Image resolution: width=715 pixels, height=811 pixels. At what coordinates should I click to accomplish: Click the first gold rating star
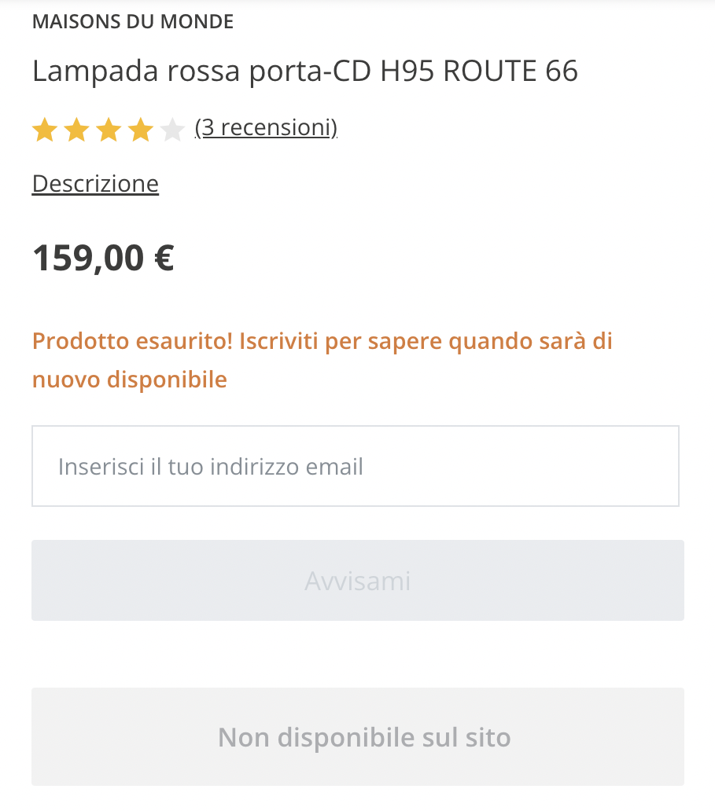(45, 130)
